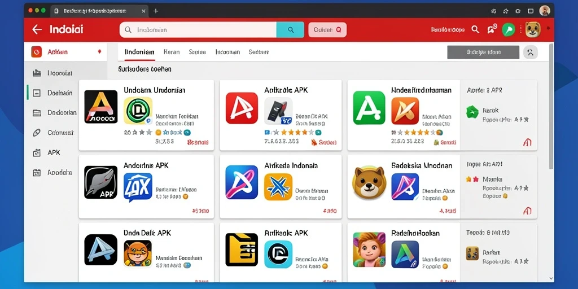Click the blue-green 'A' icon in Radefnofsokan card

click(x=405, y=255)
